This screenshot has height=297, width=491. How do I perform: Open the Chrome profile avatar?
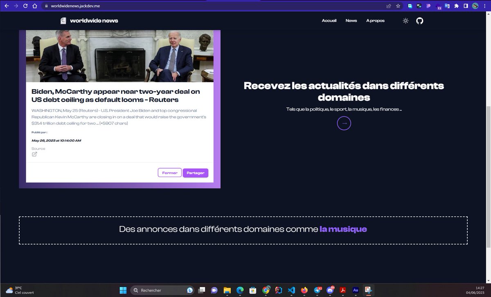point(475,6)
